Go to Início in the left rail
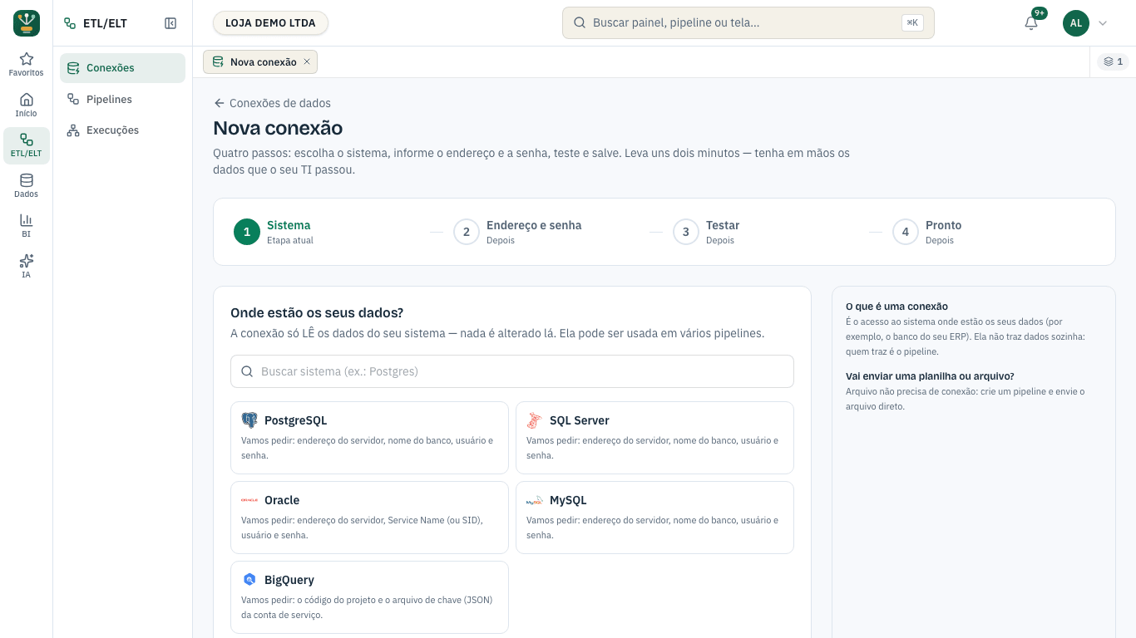1136x638 pixels. click(x=27, y=105)
